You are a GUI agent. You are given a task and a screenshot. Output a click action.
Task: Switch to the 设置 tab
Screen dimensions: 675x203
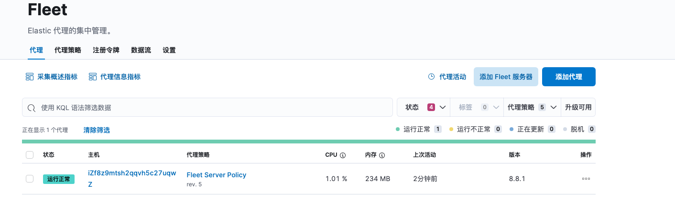tap(169, 50)
